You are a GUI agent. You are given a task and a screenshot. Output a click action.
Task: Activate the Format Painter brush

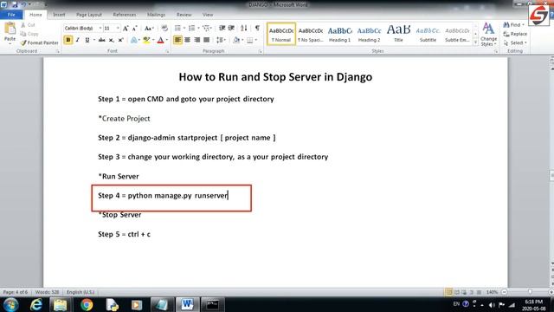(x=39, y=42)
